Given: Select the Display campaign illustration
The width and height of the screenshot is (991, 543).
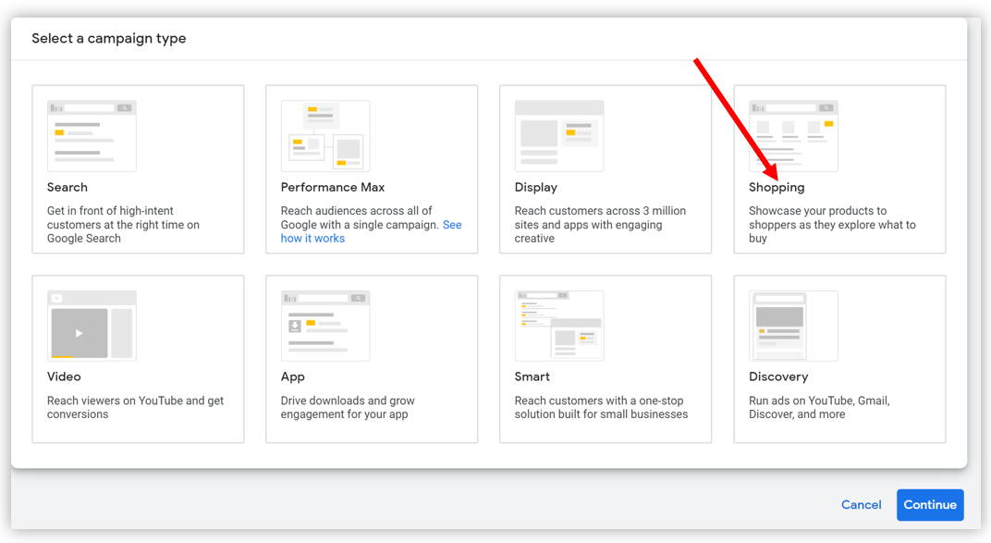Looking at the screenshot, I should pos(559,136).
